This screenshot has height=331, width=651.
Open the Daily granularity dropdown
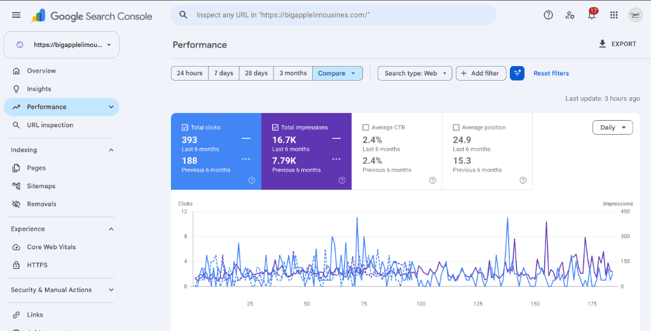pyautogui.click(x=612, y=128)
